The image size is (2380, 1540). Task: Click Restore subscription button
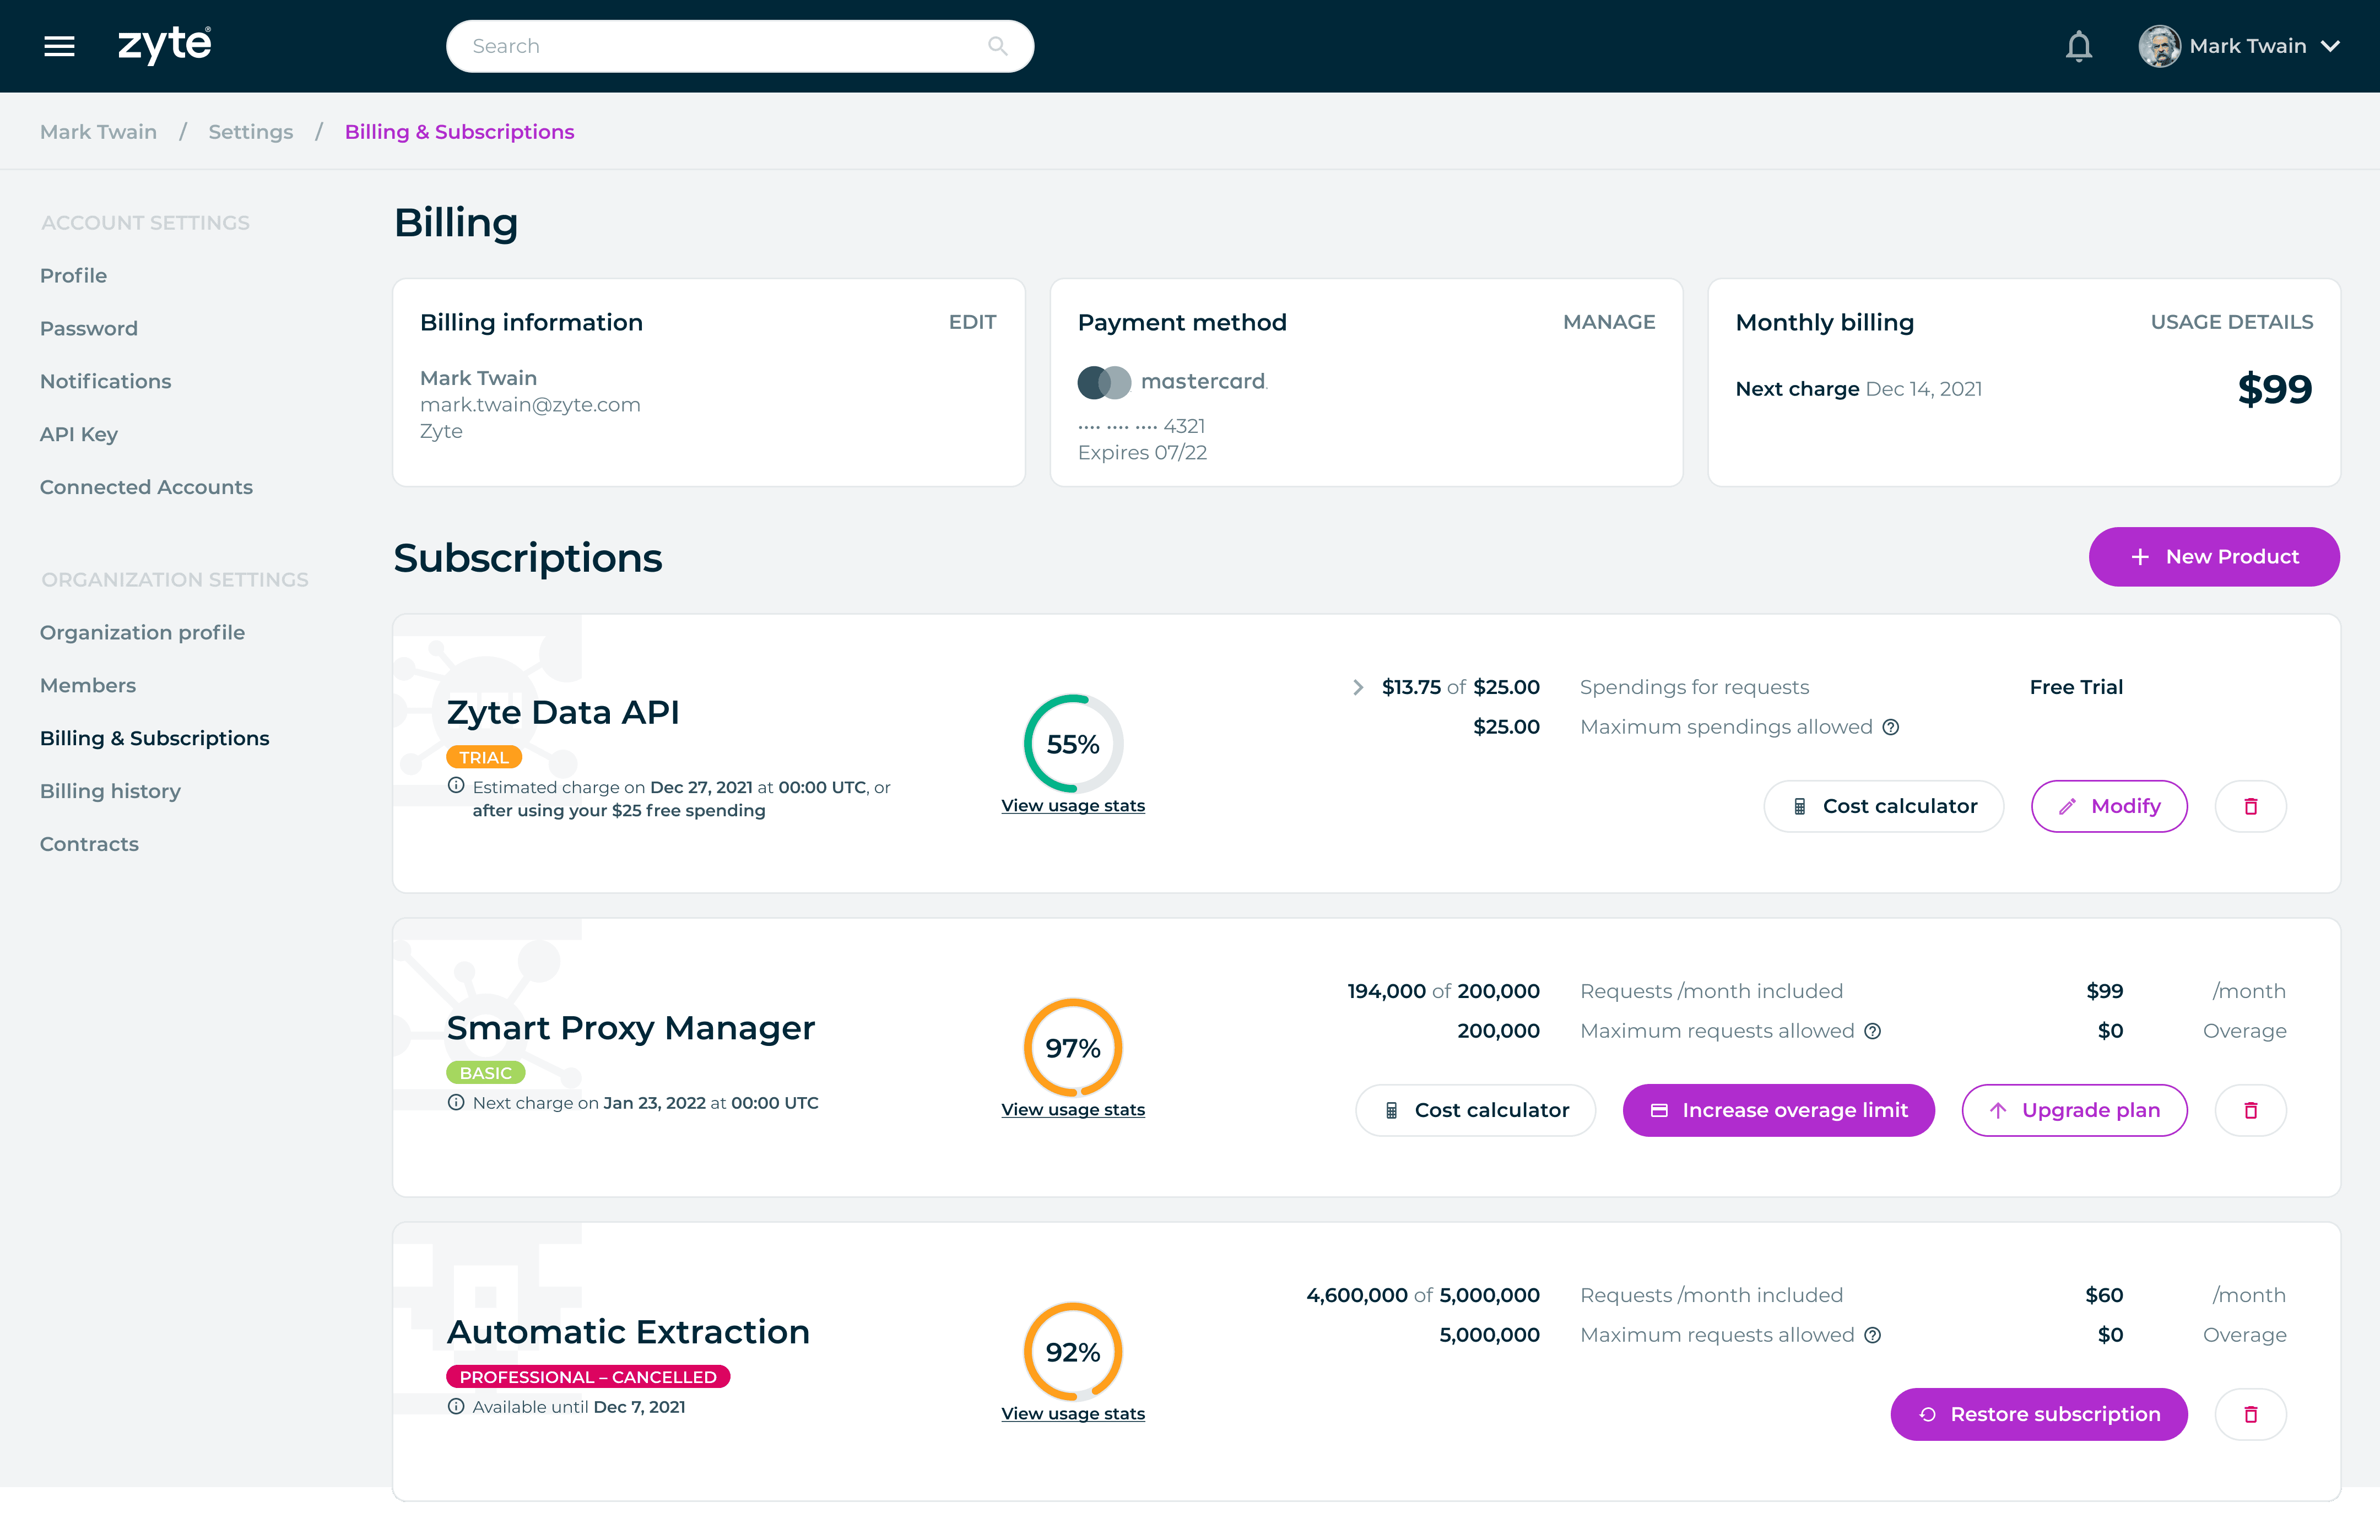2038,1414
